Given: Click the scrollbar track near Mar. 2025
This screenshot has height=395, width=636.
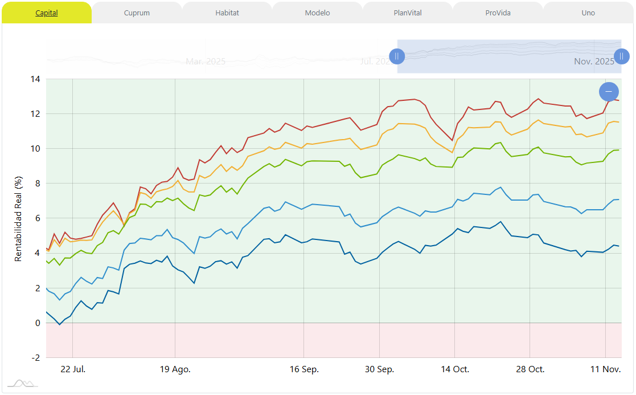Looking at the screenshot, I should (205, 61).
